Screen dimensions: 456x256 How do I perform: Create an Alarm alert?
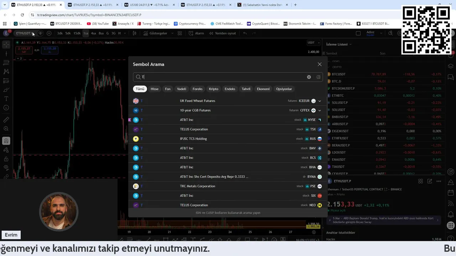point(196,33)
